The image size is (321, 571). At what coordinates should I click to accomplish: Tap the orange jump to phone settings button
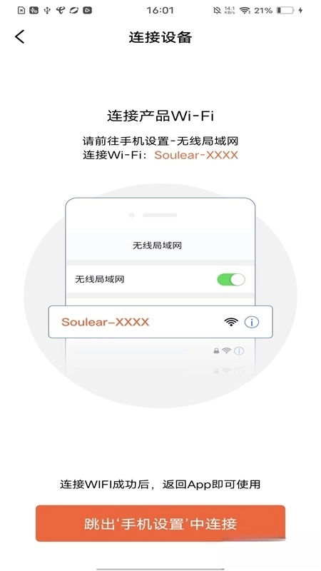(160, 523)
